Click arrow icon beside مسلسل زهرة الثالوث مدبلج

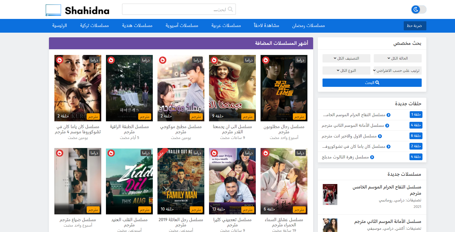[x=372, y=157]
